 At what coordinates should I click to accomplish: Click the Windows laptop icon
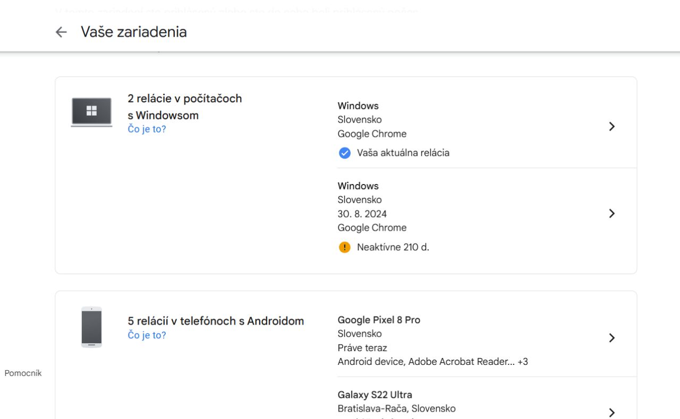[x=91, y=112]
